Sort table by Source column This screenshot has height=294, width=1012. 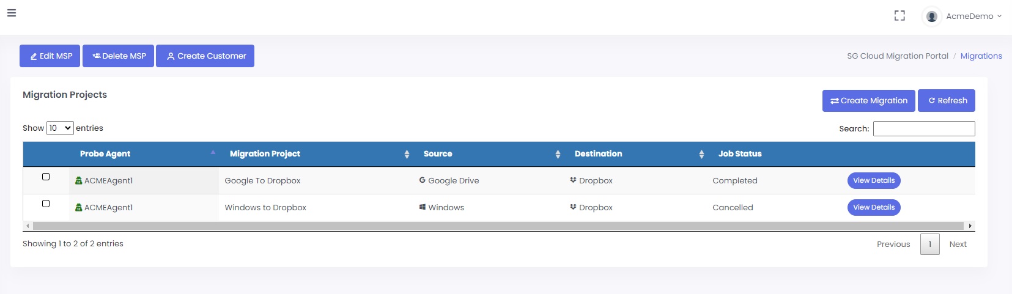coord(558,154)
